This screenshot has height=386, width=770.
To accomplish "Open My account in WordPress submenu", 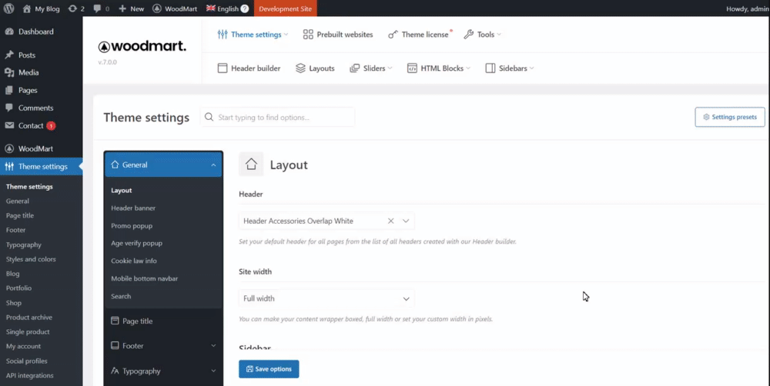I will click(x=23, y=346).
